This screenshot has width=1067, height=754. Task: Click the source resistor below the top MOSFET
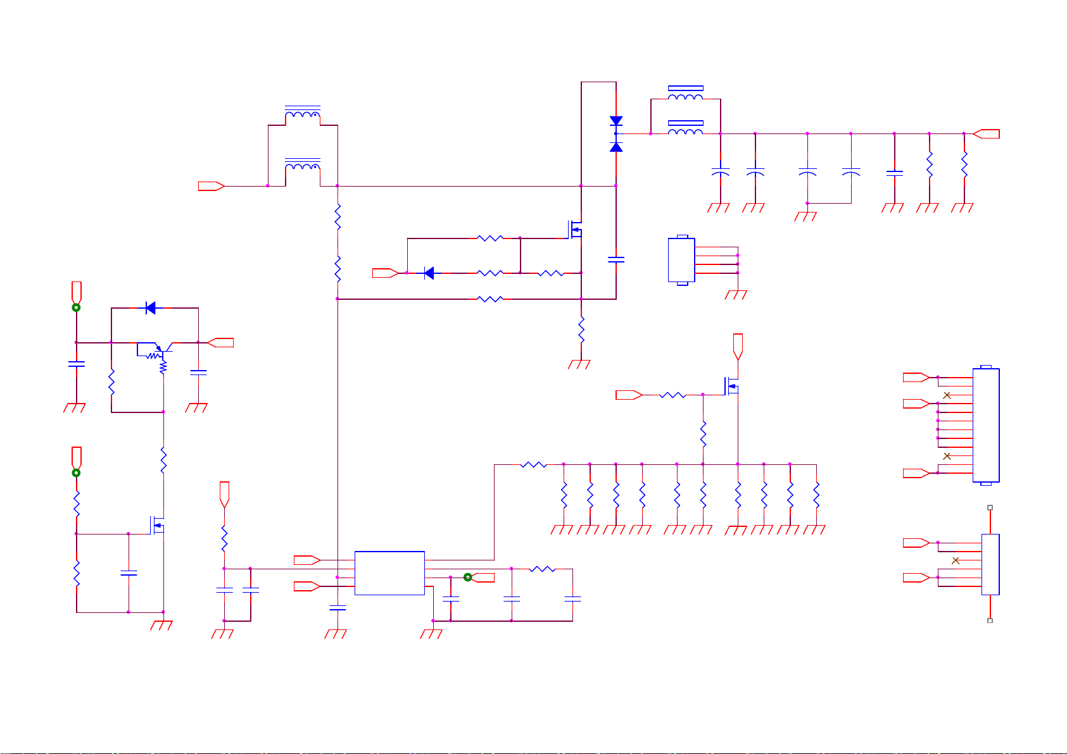[581, 330]
